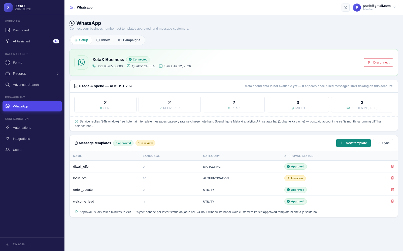Viewport: 403px width, 251px height.
Task: Click the lightbulb tip icon below templates
Action: [76, 212]
